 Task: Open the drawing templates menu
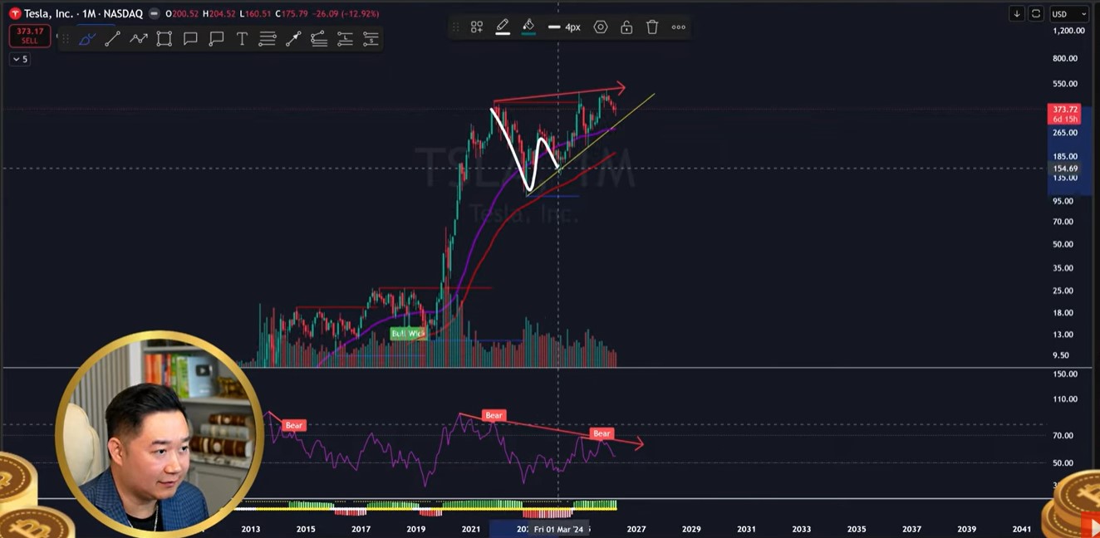click(477, 27)
